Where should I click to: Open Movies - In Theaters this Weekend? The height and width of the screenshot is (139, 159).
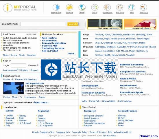tap(20, 79)
